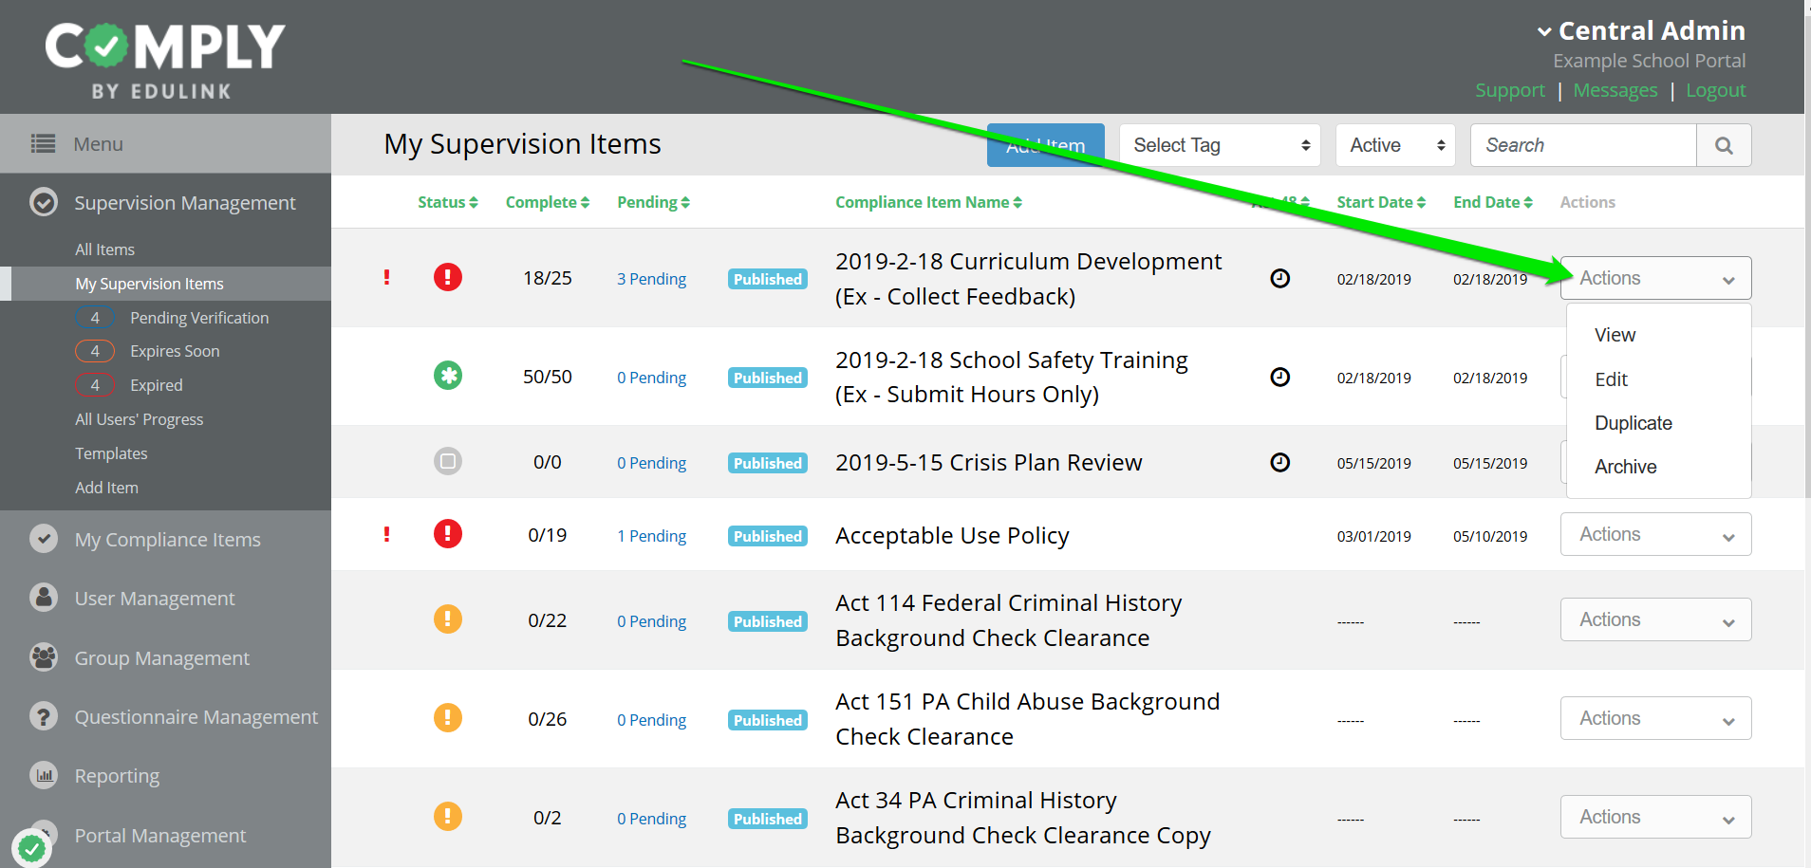Collapse Actions dropdown for Curriculum Development
Screen dimensions: 1811x868
[1655, 278]
